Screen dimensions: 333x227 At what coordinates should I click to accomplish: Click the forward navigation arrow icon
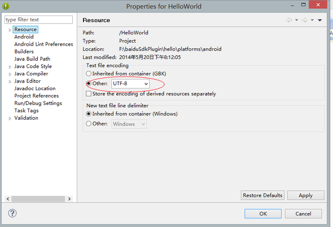(x=305, y=20)
